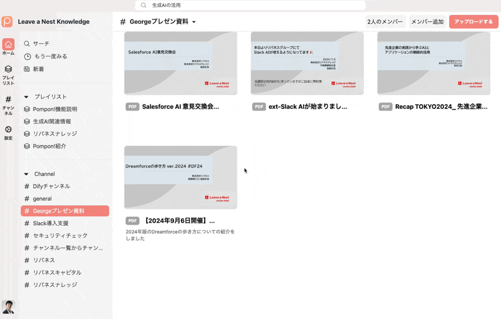Open Georgeプレゼン資料 header dropdown arrow
The width and height of the screenshot is (501, 319).
coord(194,22)
